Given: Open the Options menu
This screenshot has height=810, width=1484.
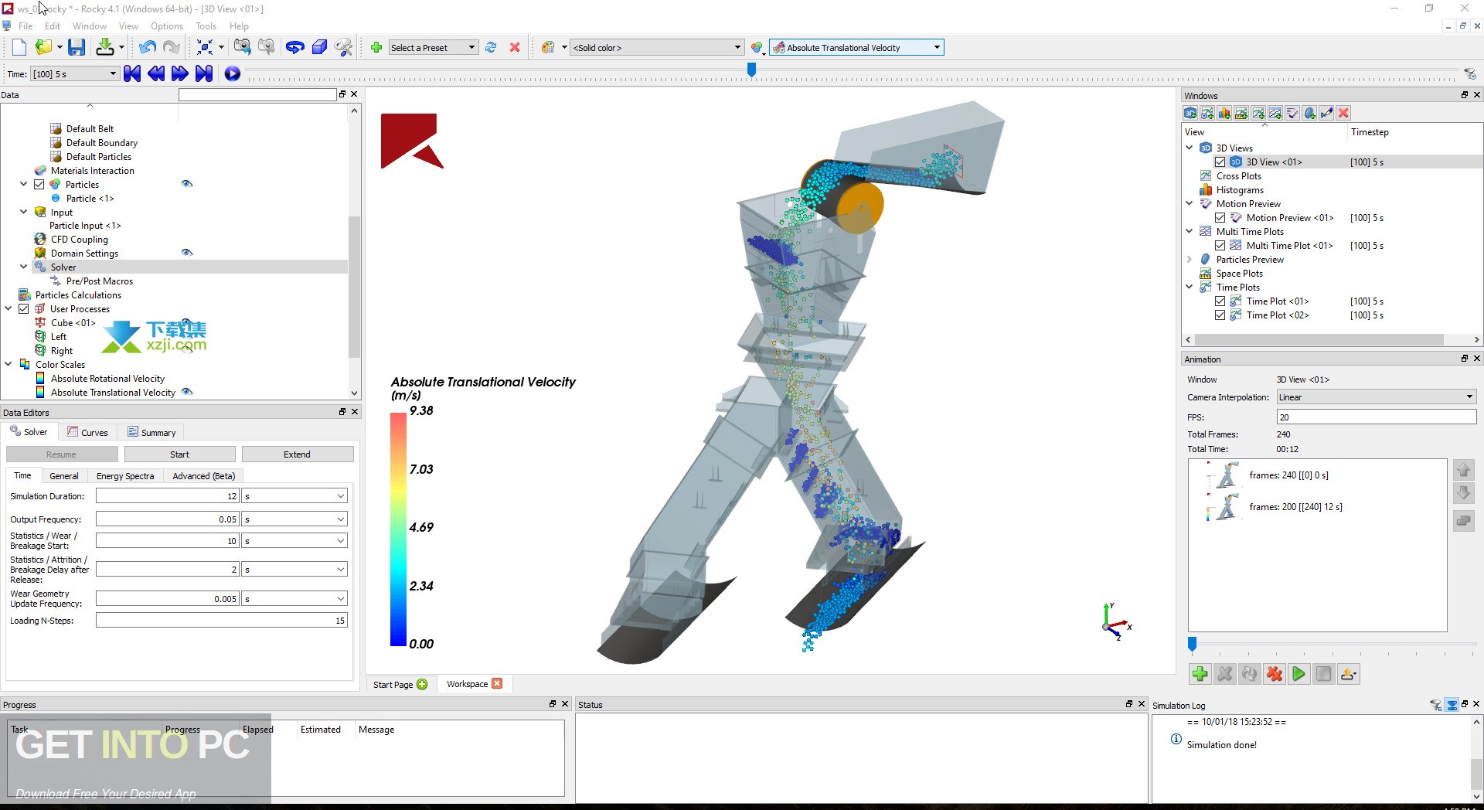Looking at the screenshot, I should tap(167, 26).
